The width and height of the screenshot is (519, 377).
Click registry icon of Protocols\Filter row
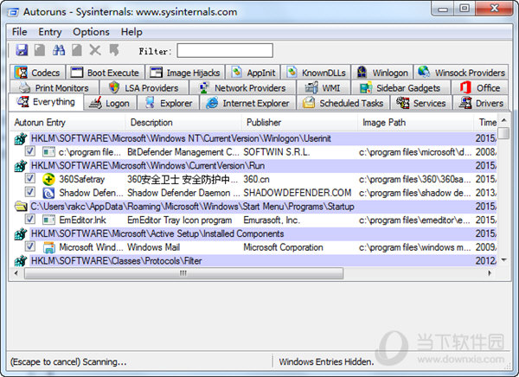(21, 261)
